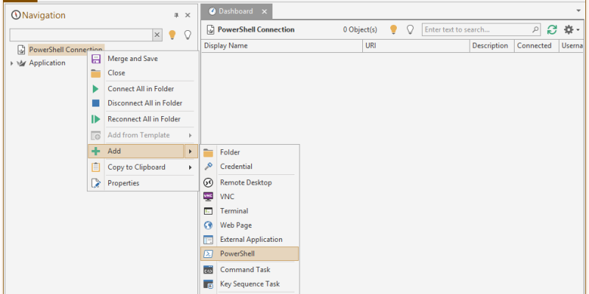
Task: Expand the Application tree node
Action: [x=12, y=63]
